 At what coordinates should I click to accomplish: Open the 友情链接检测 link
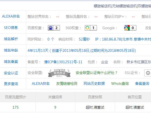tap(67, 83)
